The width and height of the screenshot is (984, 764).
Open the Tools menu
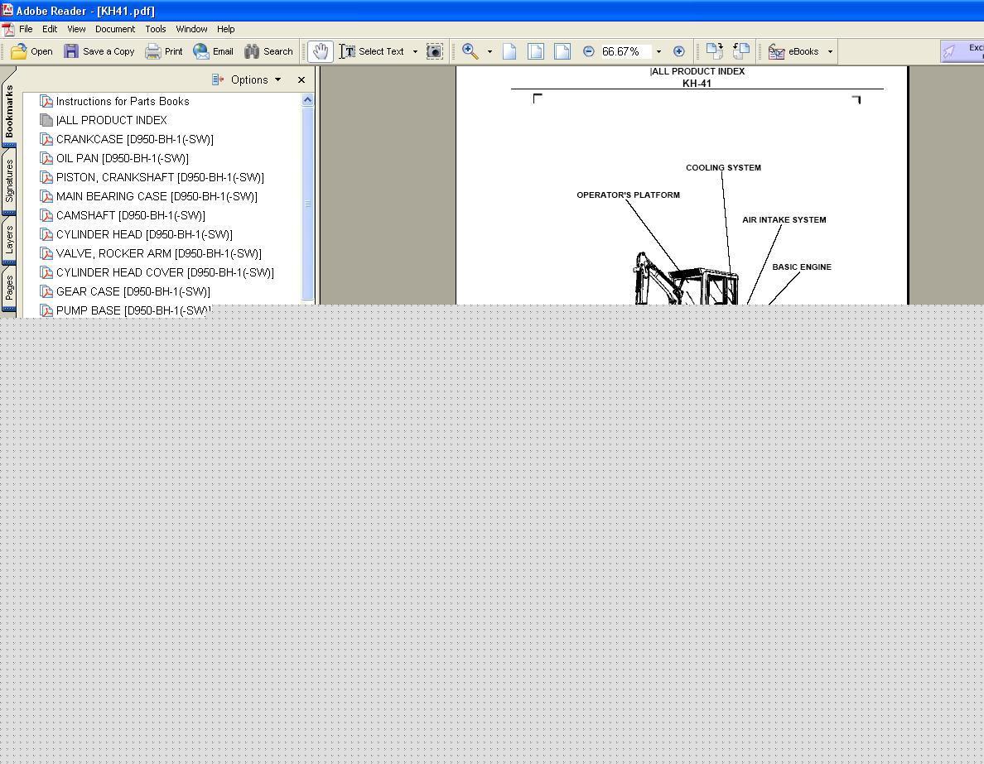click(155, 29)
